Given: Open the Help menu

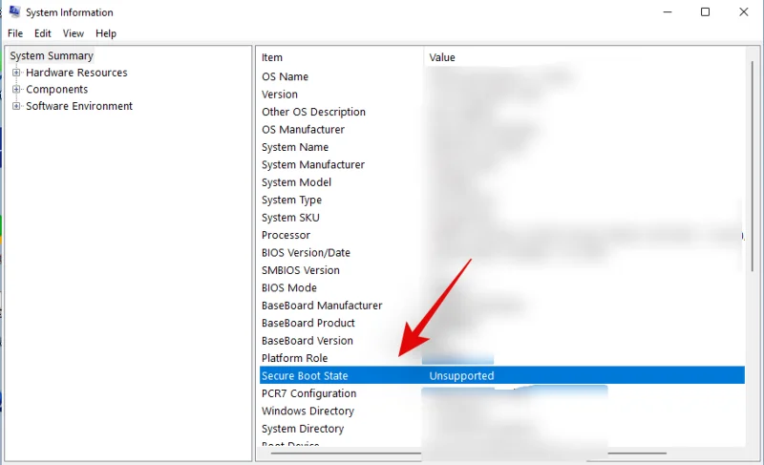Looking at the screenshot, I should [x=106, y=33].
